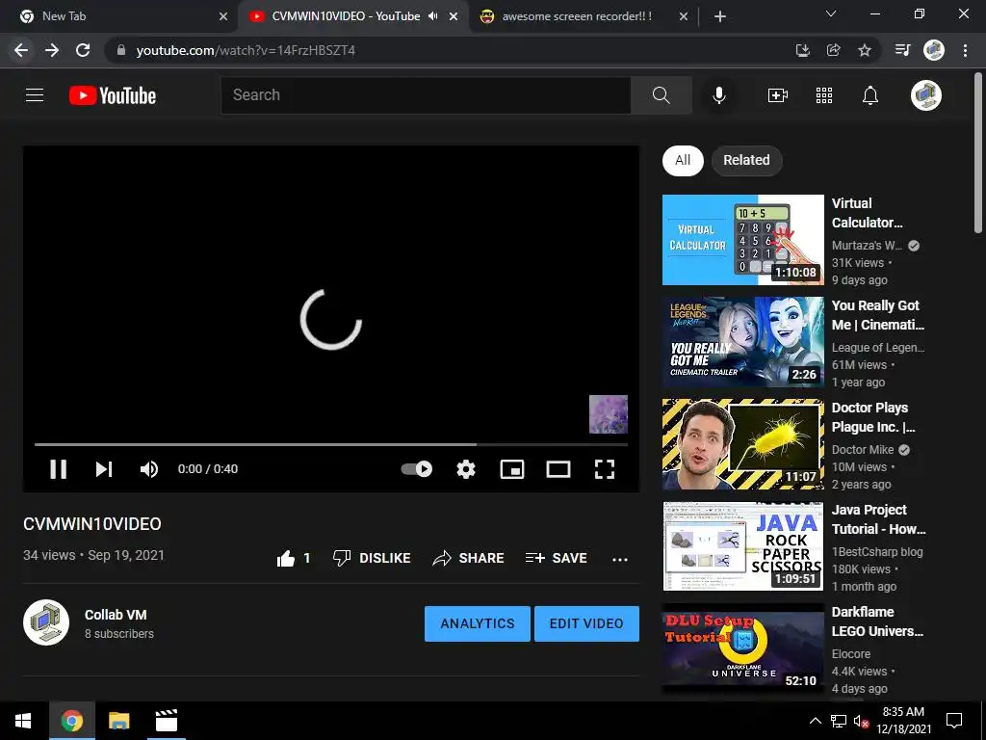986x740 pixels.
Task: Click the SAVE button
Action: pyautogui.click(x=557, y=558)
